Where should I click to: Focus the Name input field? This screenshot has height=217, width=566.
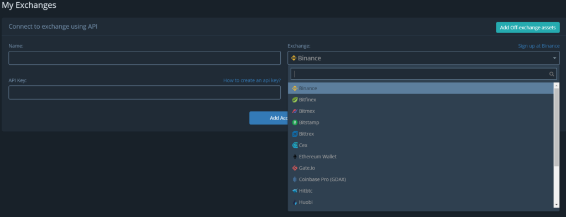click(x=144, y=58)
